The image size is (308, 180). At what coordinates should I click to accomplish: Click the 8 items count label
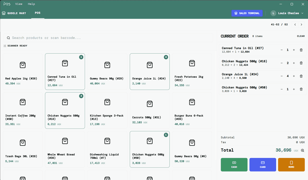[x=257, y=36]
